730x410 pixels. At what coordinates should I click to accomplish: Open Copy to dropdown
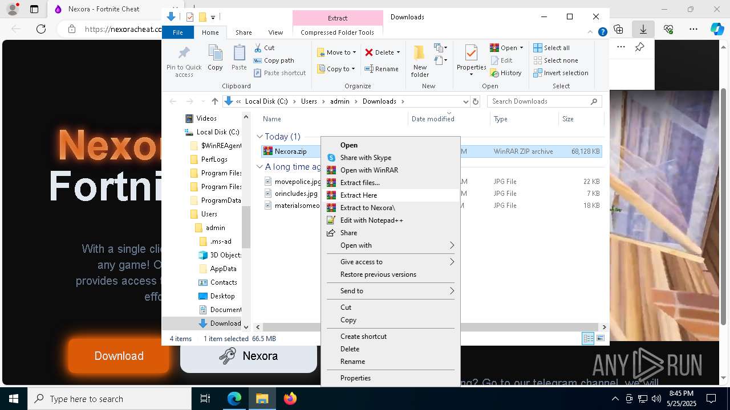pos(336,69)
